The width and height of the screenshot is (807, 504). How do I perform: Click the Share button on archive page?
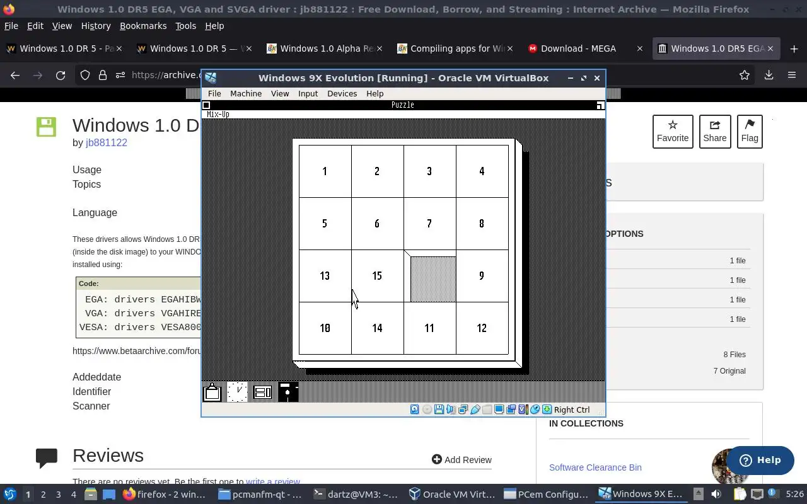[715, 132]
